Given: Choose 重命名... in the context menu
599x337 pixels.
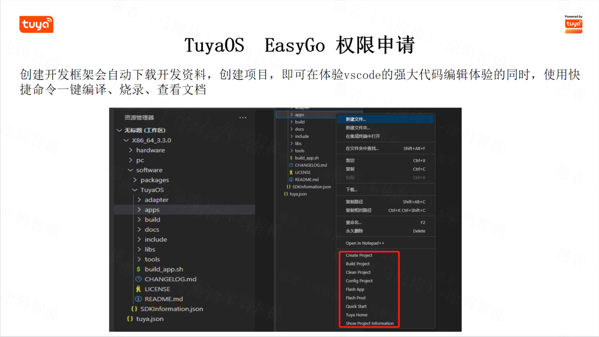Looking at the screenshot, I should (x=385, y=223).
